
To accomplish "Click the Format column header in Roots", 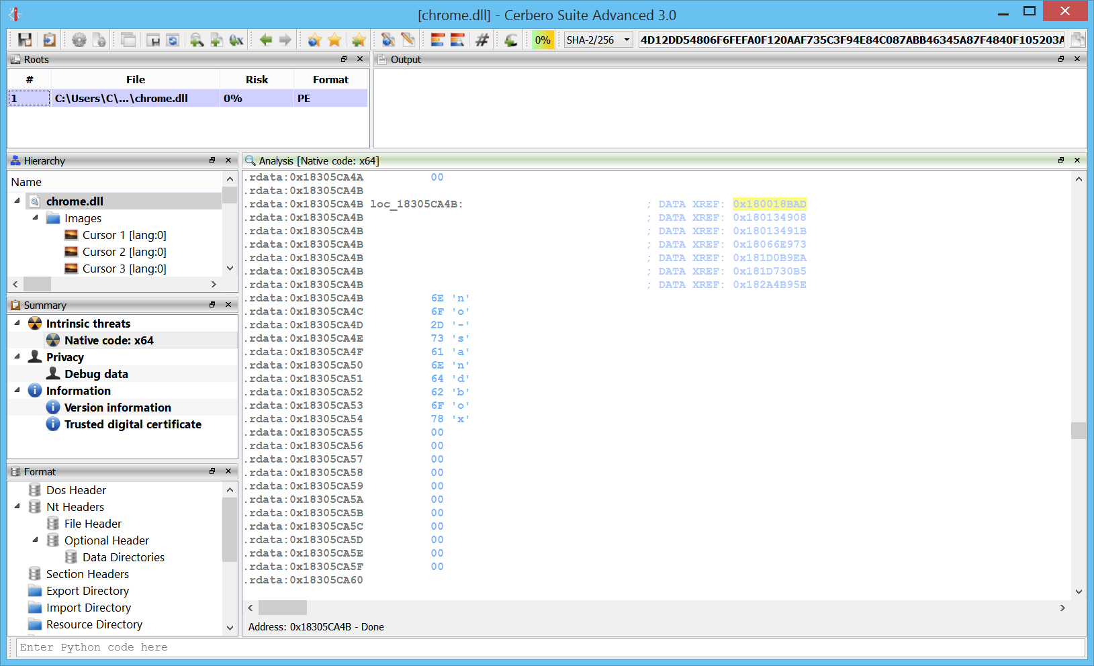I will coord(330,79).
